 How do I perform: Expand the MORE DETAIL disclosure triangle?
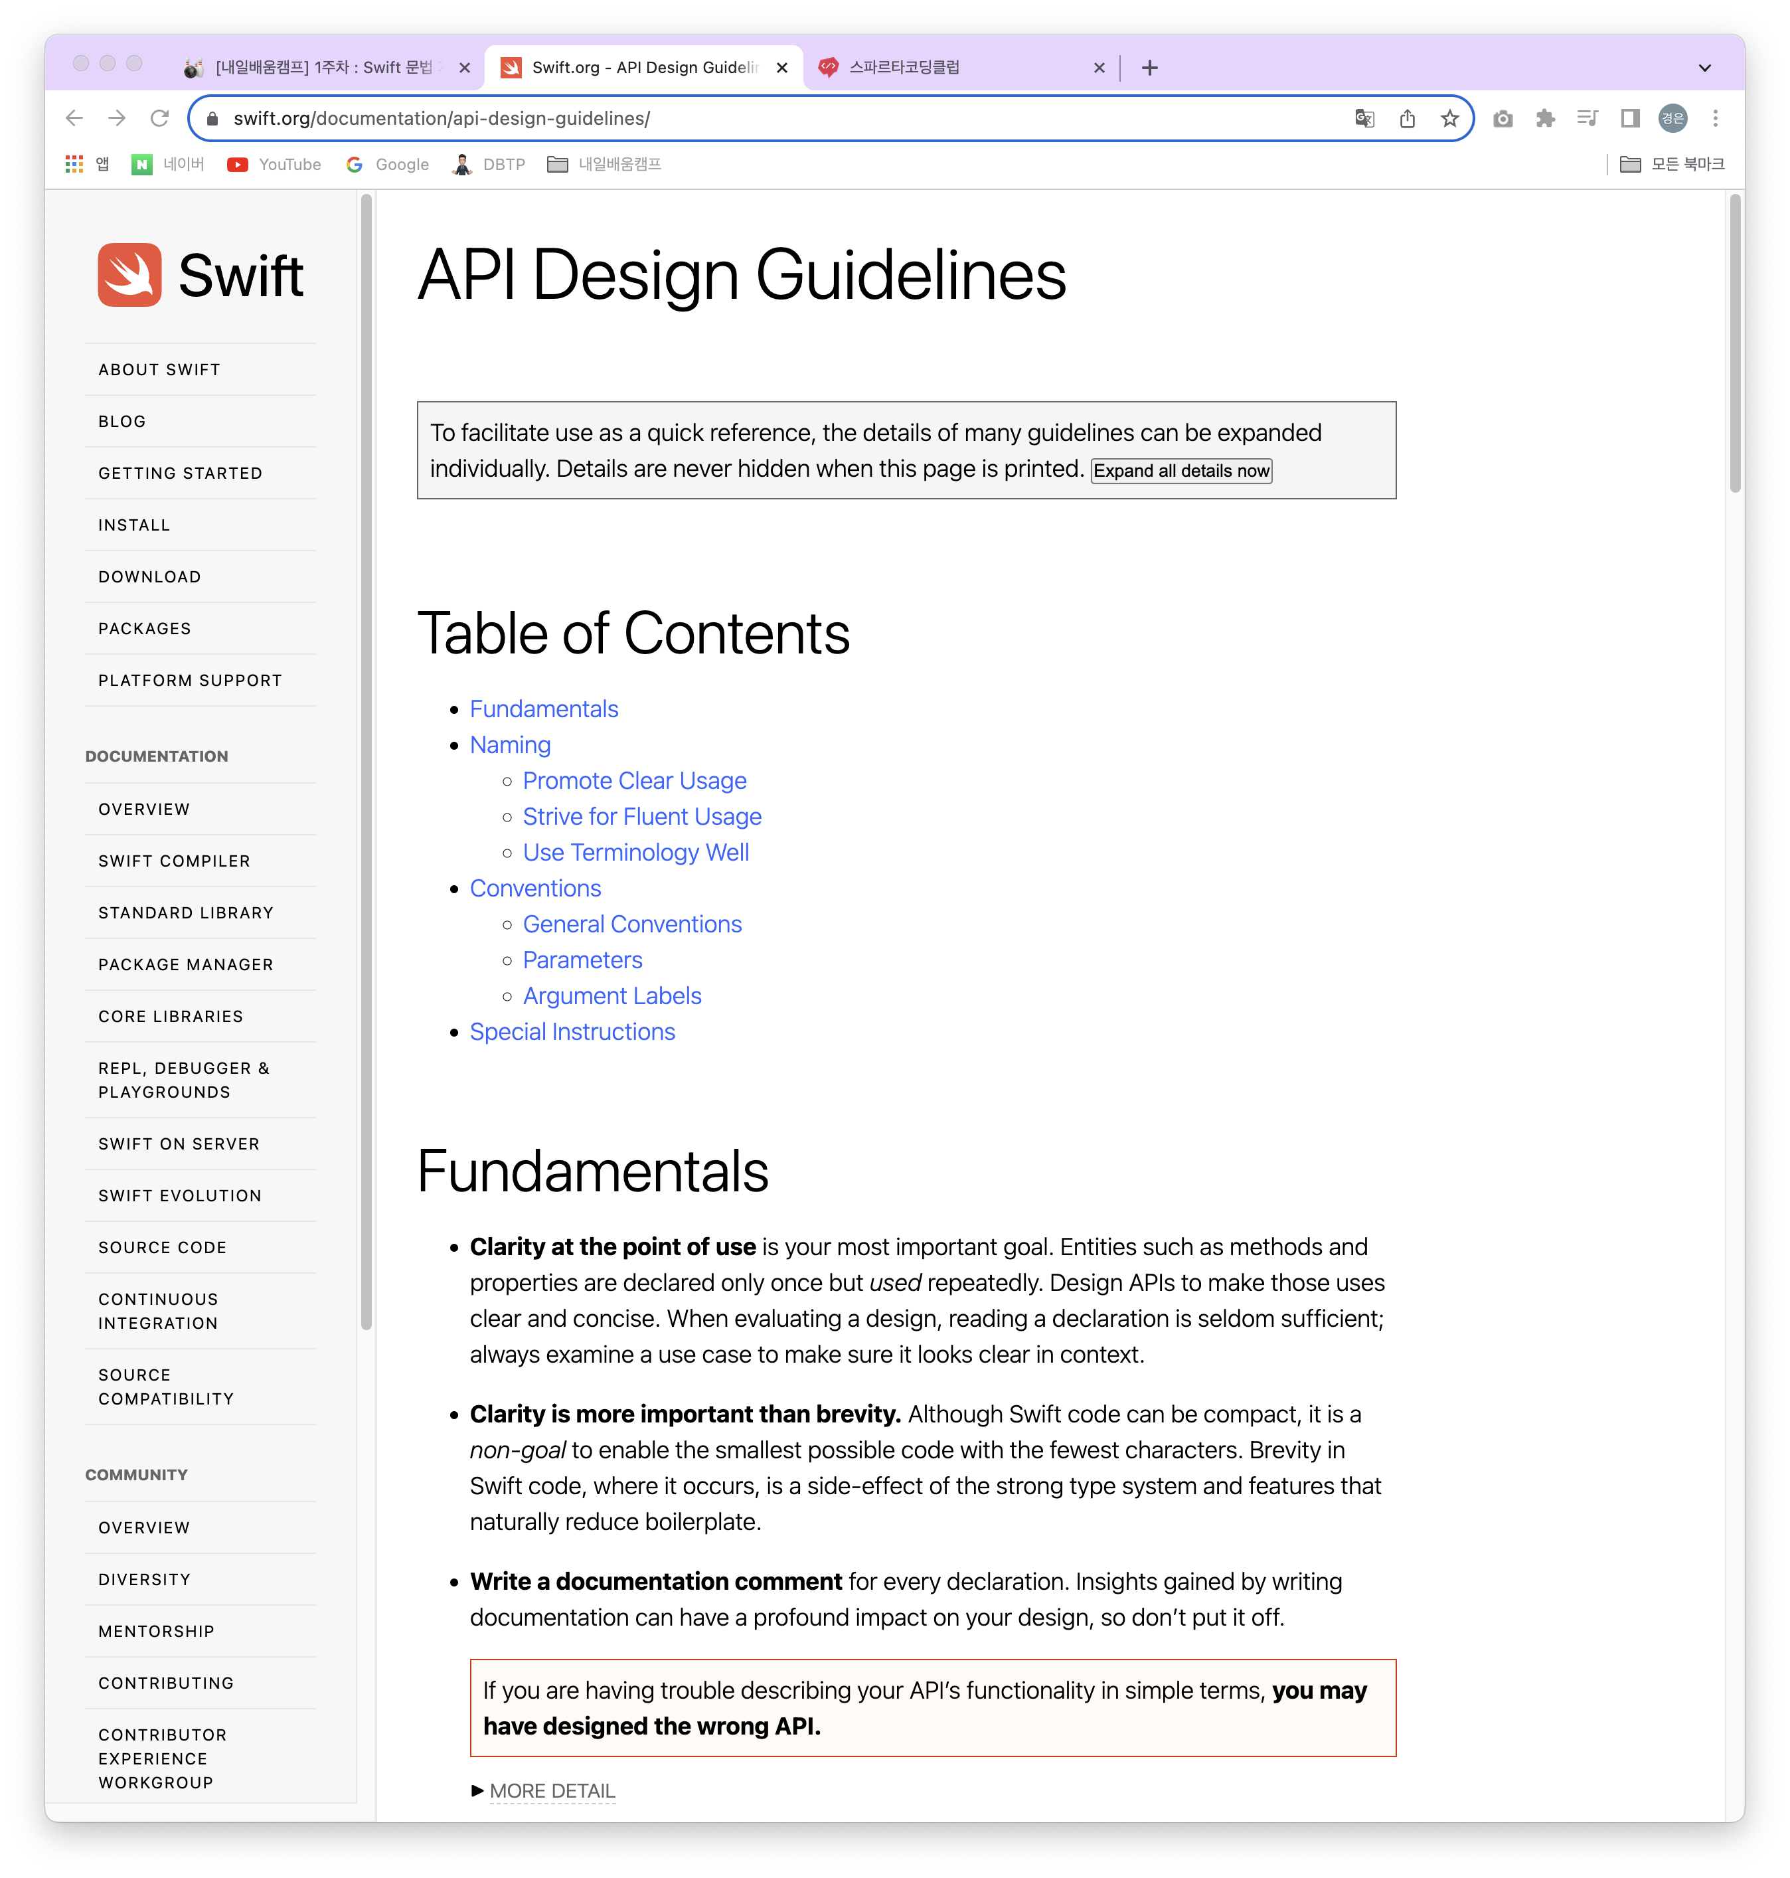[x=477, y=1790]
